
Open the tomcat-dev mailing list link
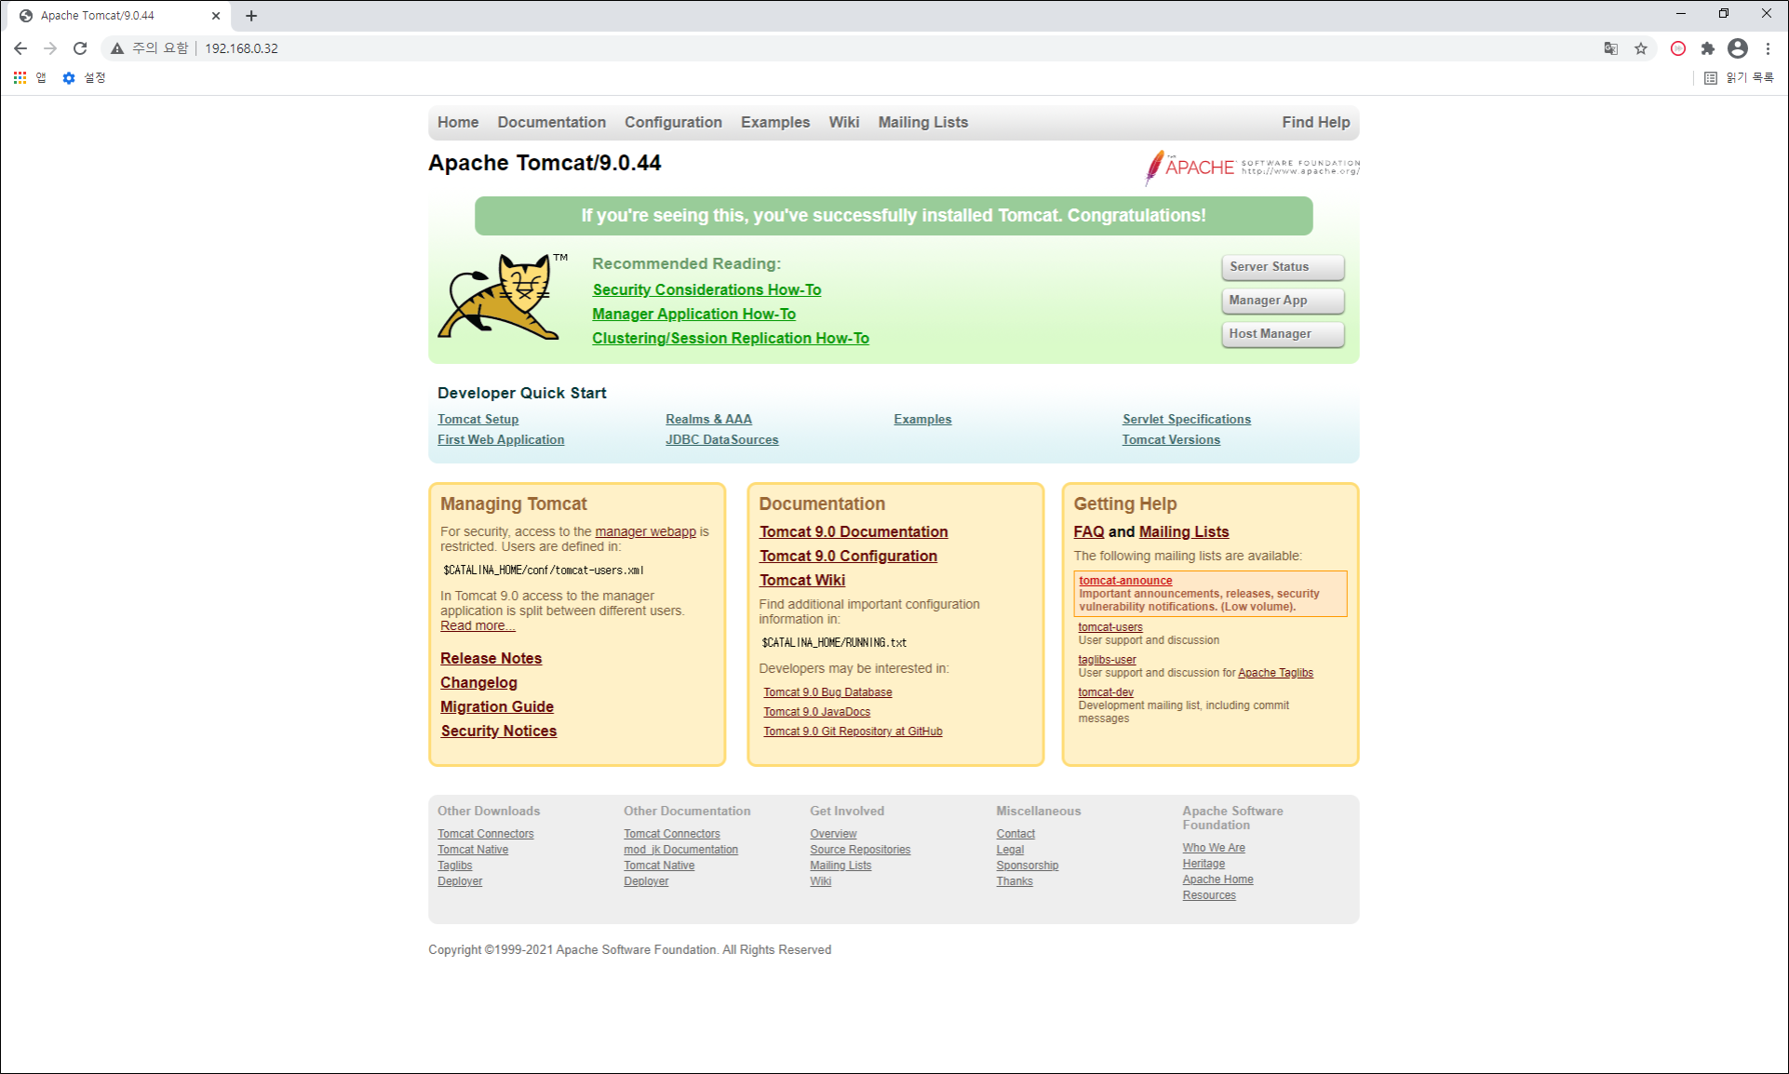coord(1106,692)
